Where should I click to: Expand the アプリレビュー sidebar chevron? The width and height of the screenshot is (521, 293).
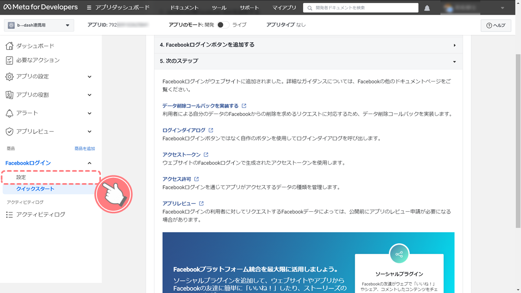tap(90, 131)
